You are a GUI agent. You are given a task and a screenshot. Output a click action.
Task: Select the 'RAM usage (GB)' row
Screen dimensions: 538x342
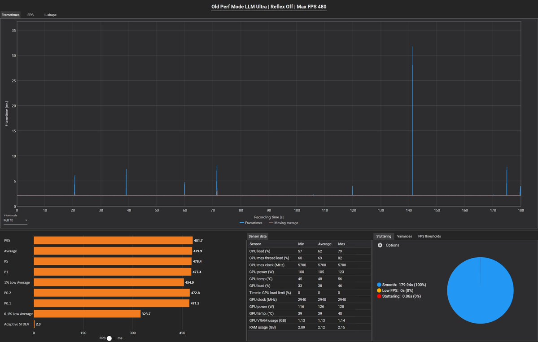[309, 327]
